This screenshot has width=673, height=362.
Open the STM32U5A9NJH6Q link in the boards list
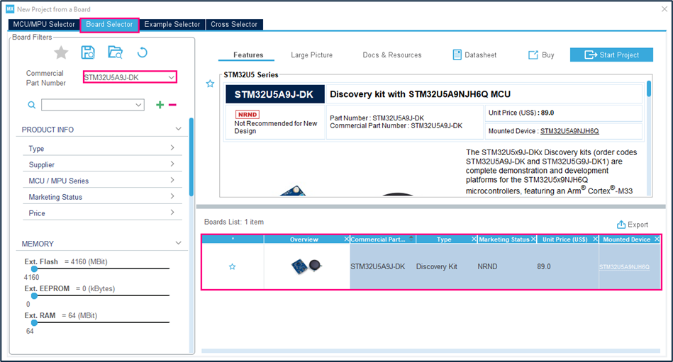click(624, 267)
